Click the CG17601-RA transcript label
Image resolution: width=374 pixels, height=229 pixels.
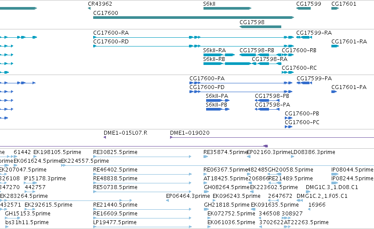coord(349,41)
